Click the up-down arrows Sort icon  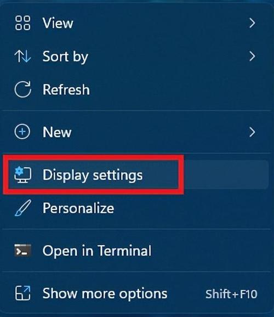coord(22,56)
